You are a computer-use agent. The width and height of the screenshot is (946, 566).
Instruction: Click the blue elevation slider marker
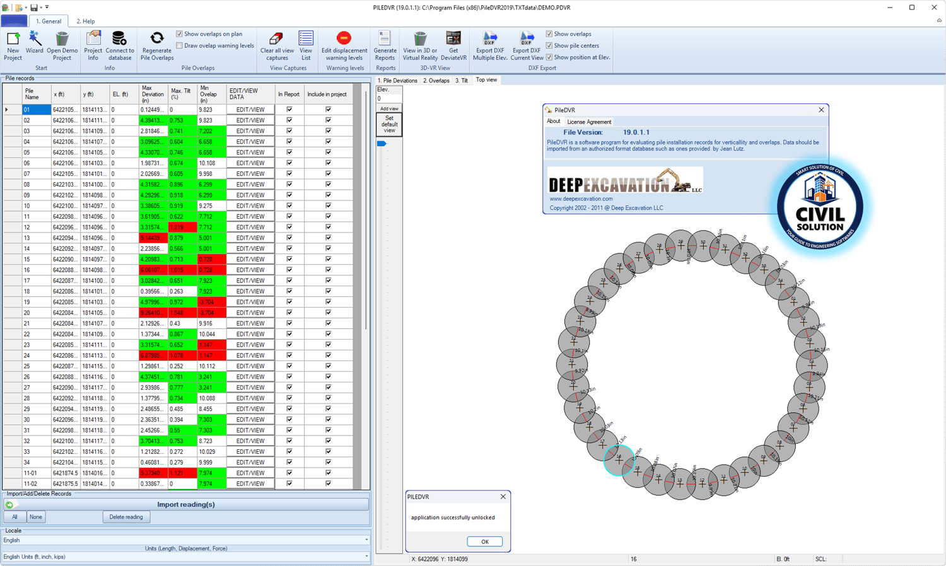click(x=382, y=144)
